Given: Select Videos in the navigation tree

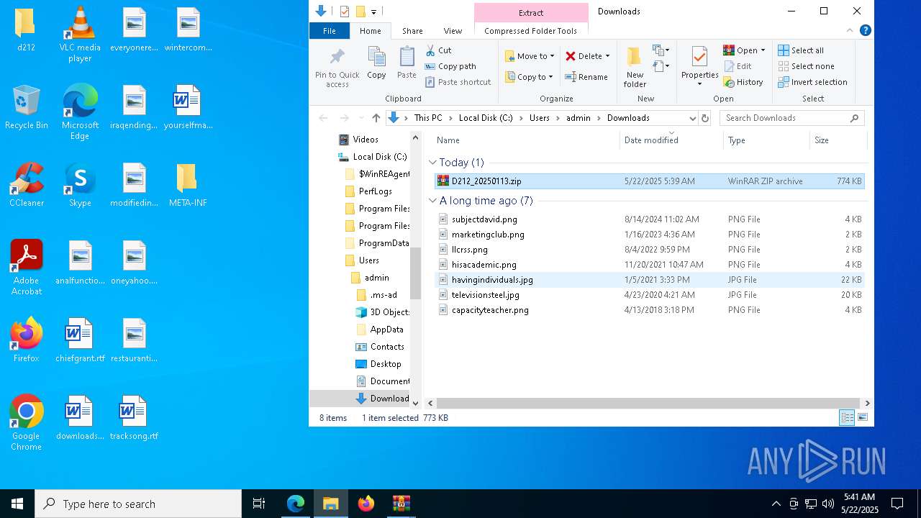Looking at the screenshot, I should click(365, 140).
